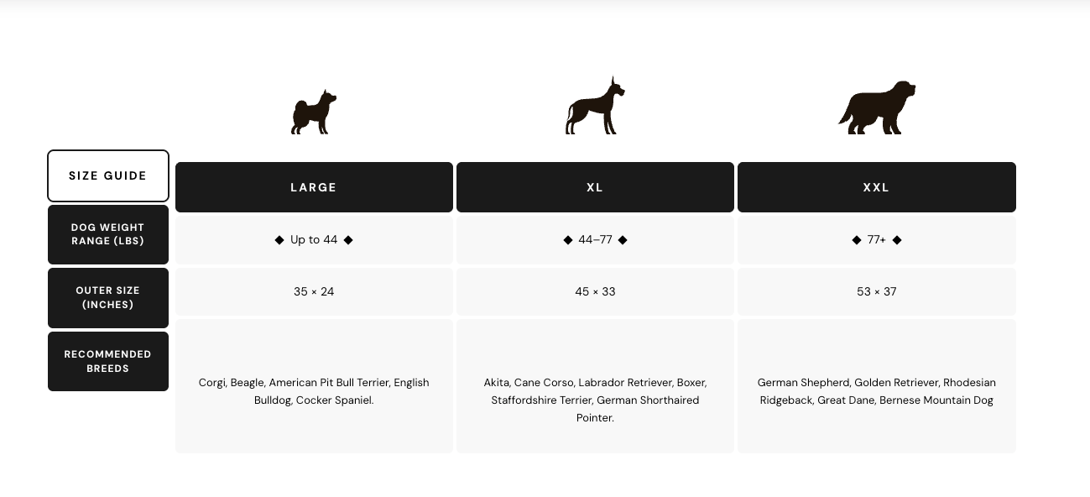The height and width of the screenshot is (497, 1090).
Task: Click the large fluffy dog silhouette icon
Action: (876, 108)
